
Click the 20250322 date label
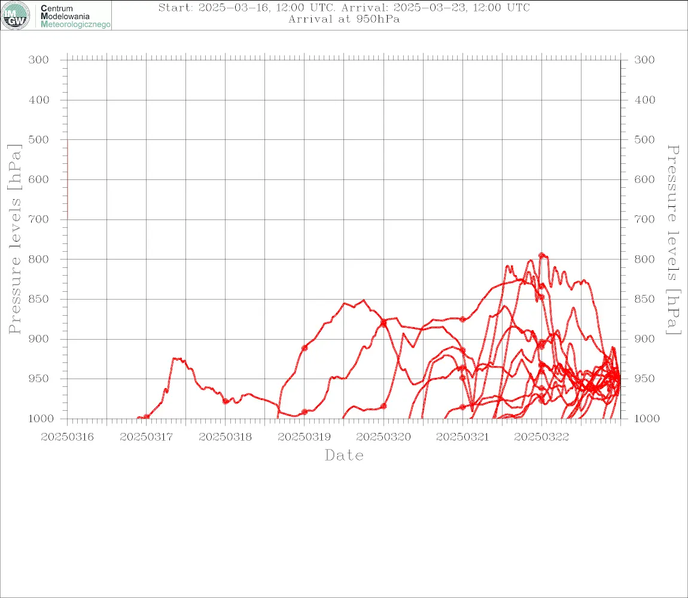click(541, 437)
